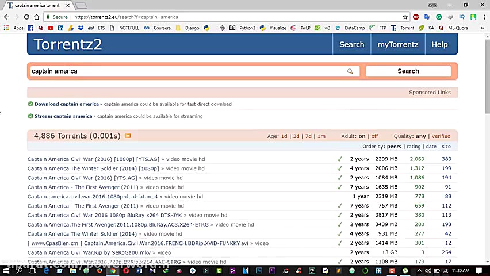Open Winter Soldier (2014) [1080p] torrent
Image resolution: width=490 pixels, height=276 pixels.
tap(93, 168)
